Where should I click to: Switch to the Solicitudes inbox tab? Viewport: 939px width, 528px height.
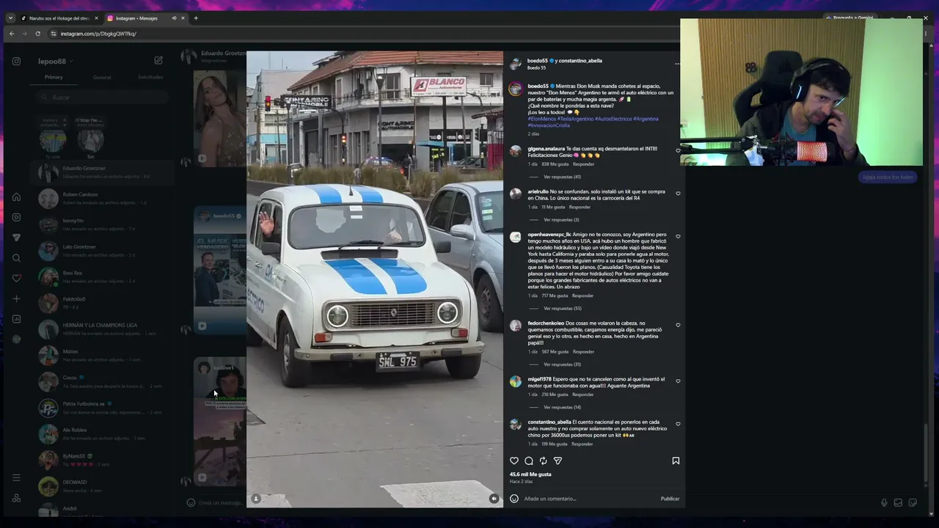point(150,77)
